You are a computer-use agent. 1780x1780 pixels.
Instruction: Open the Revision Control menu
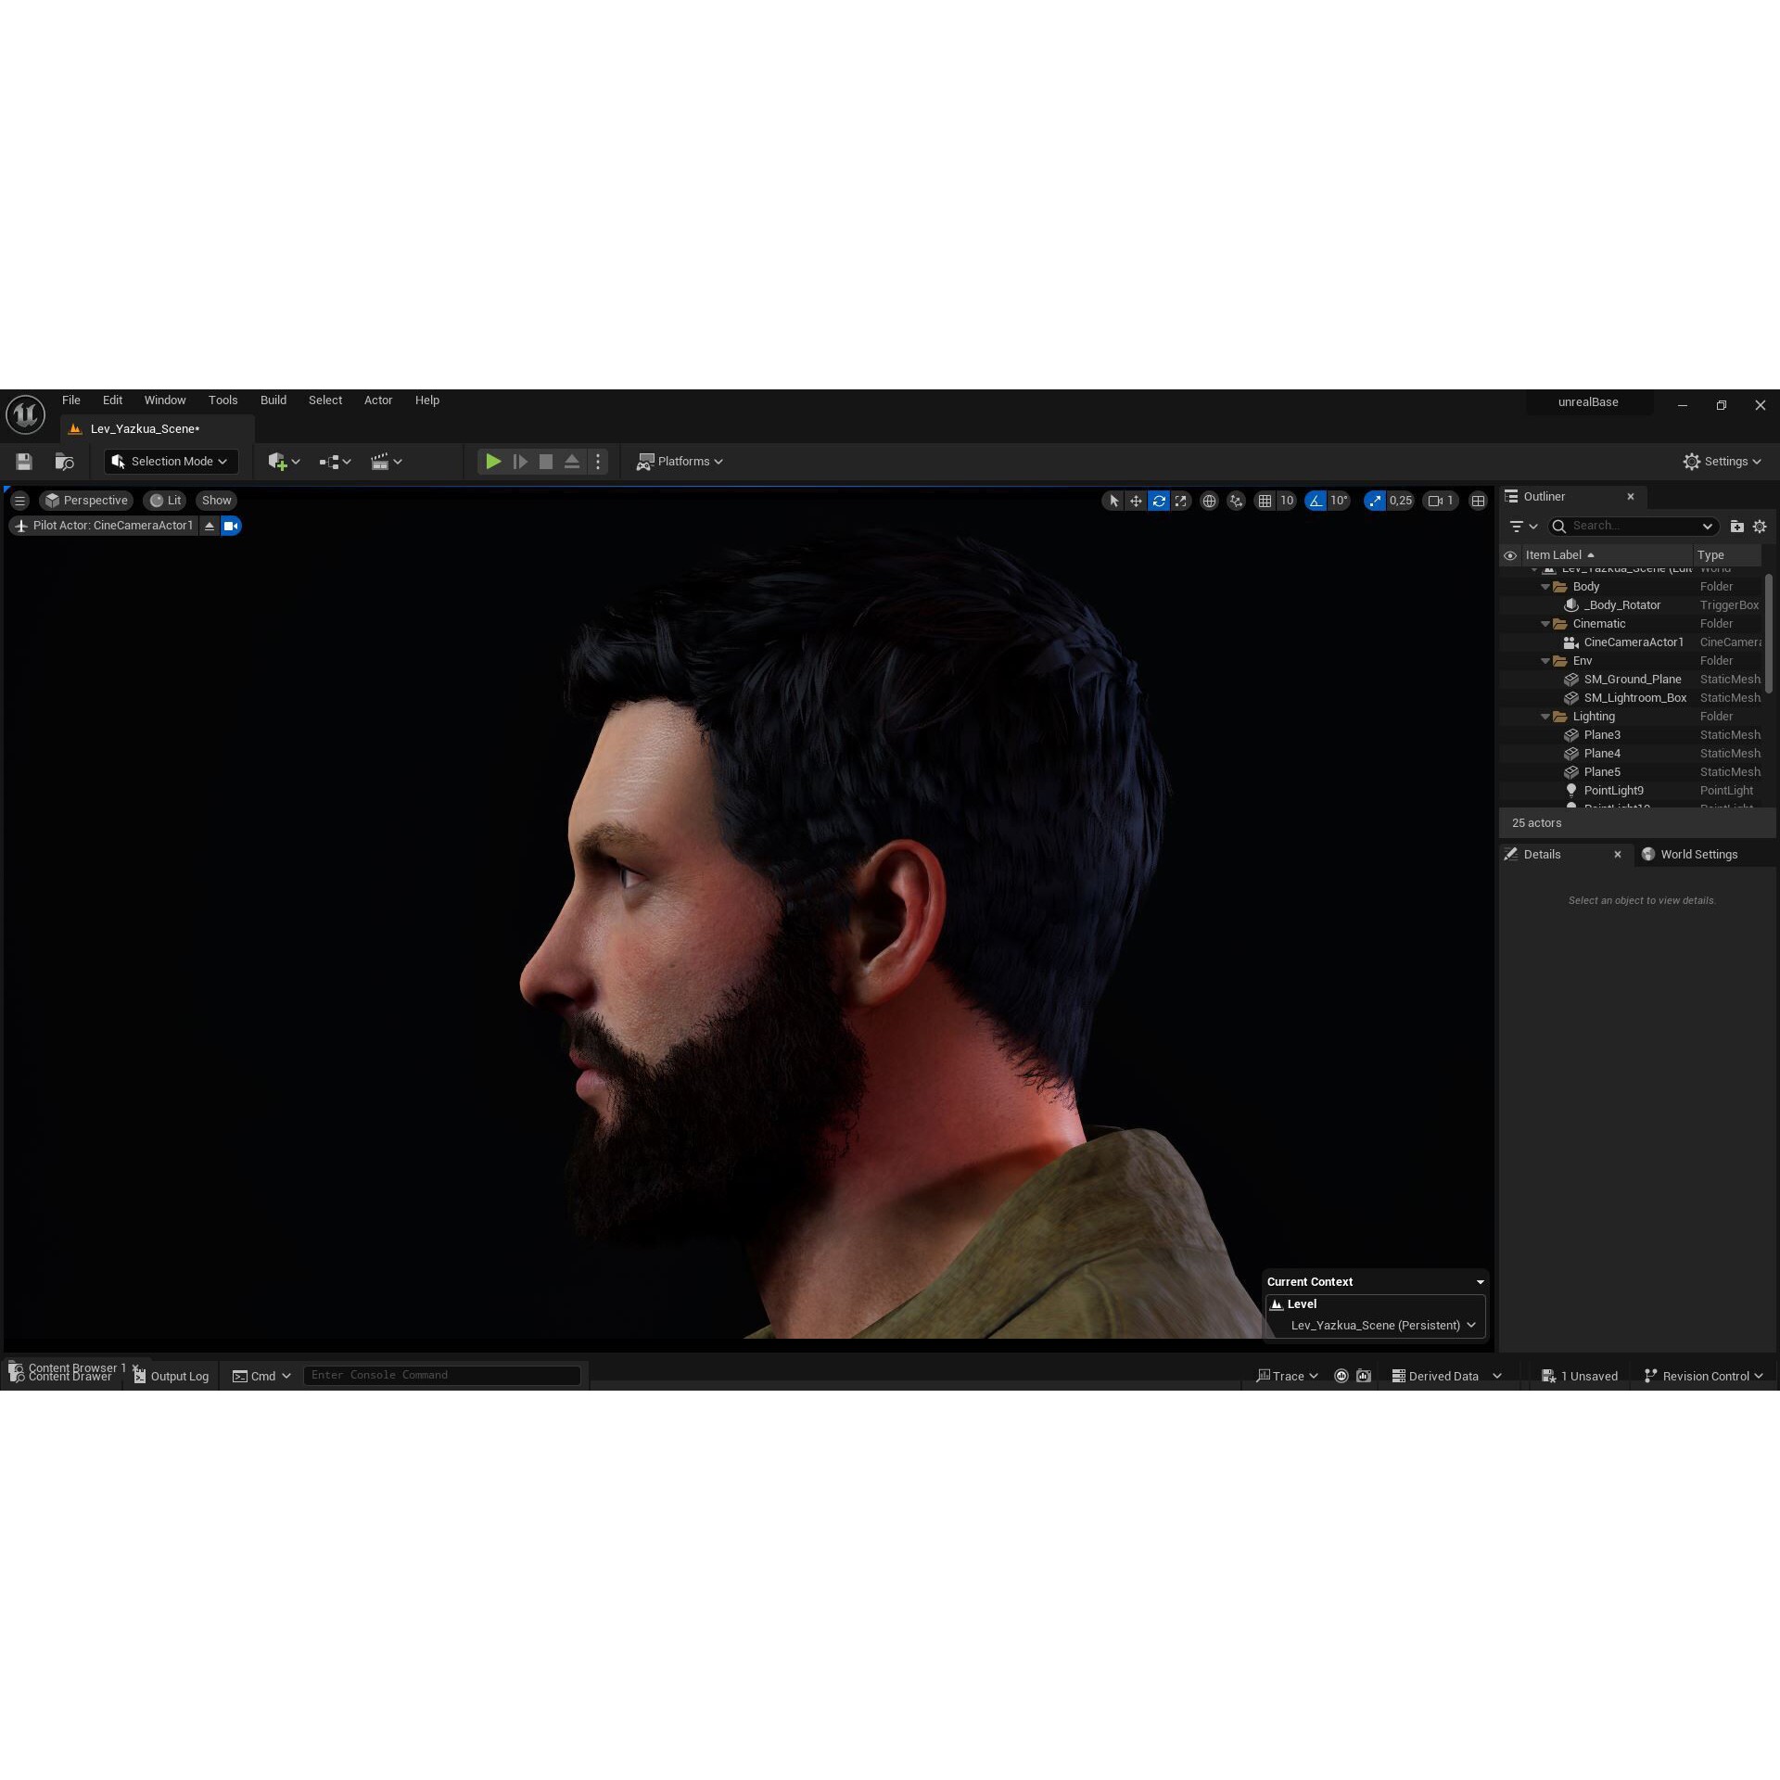pyautogui.click(x=1704, y=1377)
